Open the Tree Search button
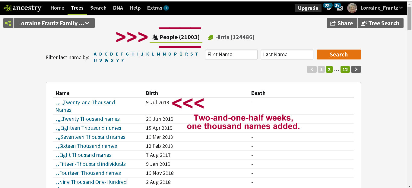This screenshot has height=188, width=412. pos(380,23)
